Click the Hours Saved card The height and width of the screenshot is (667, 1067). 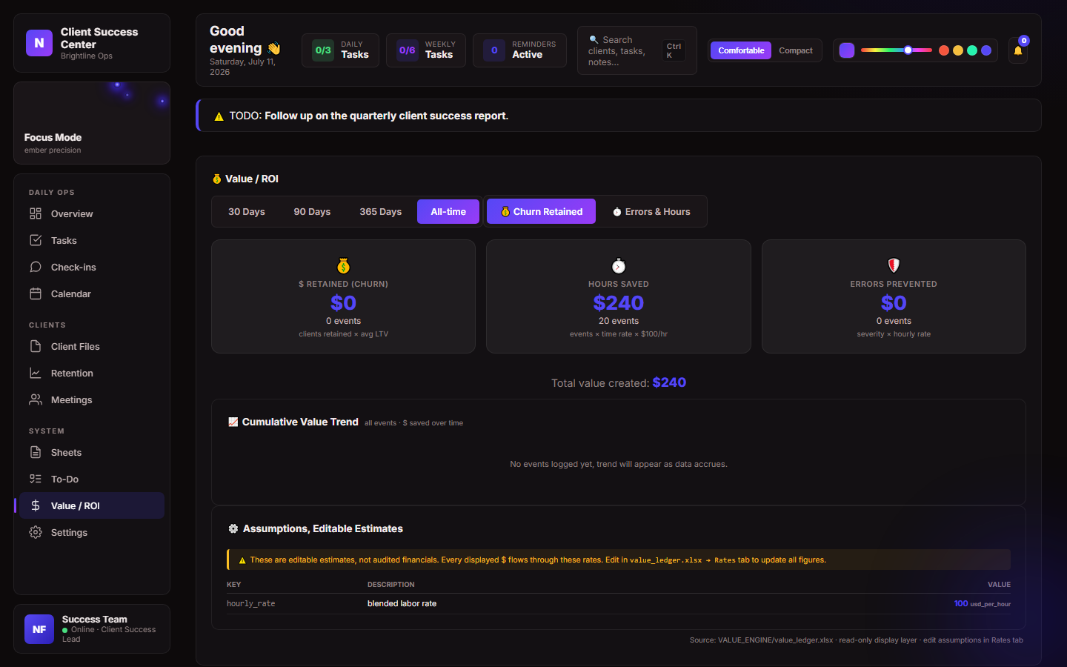tap(619, 296)
